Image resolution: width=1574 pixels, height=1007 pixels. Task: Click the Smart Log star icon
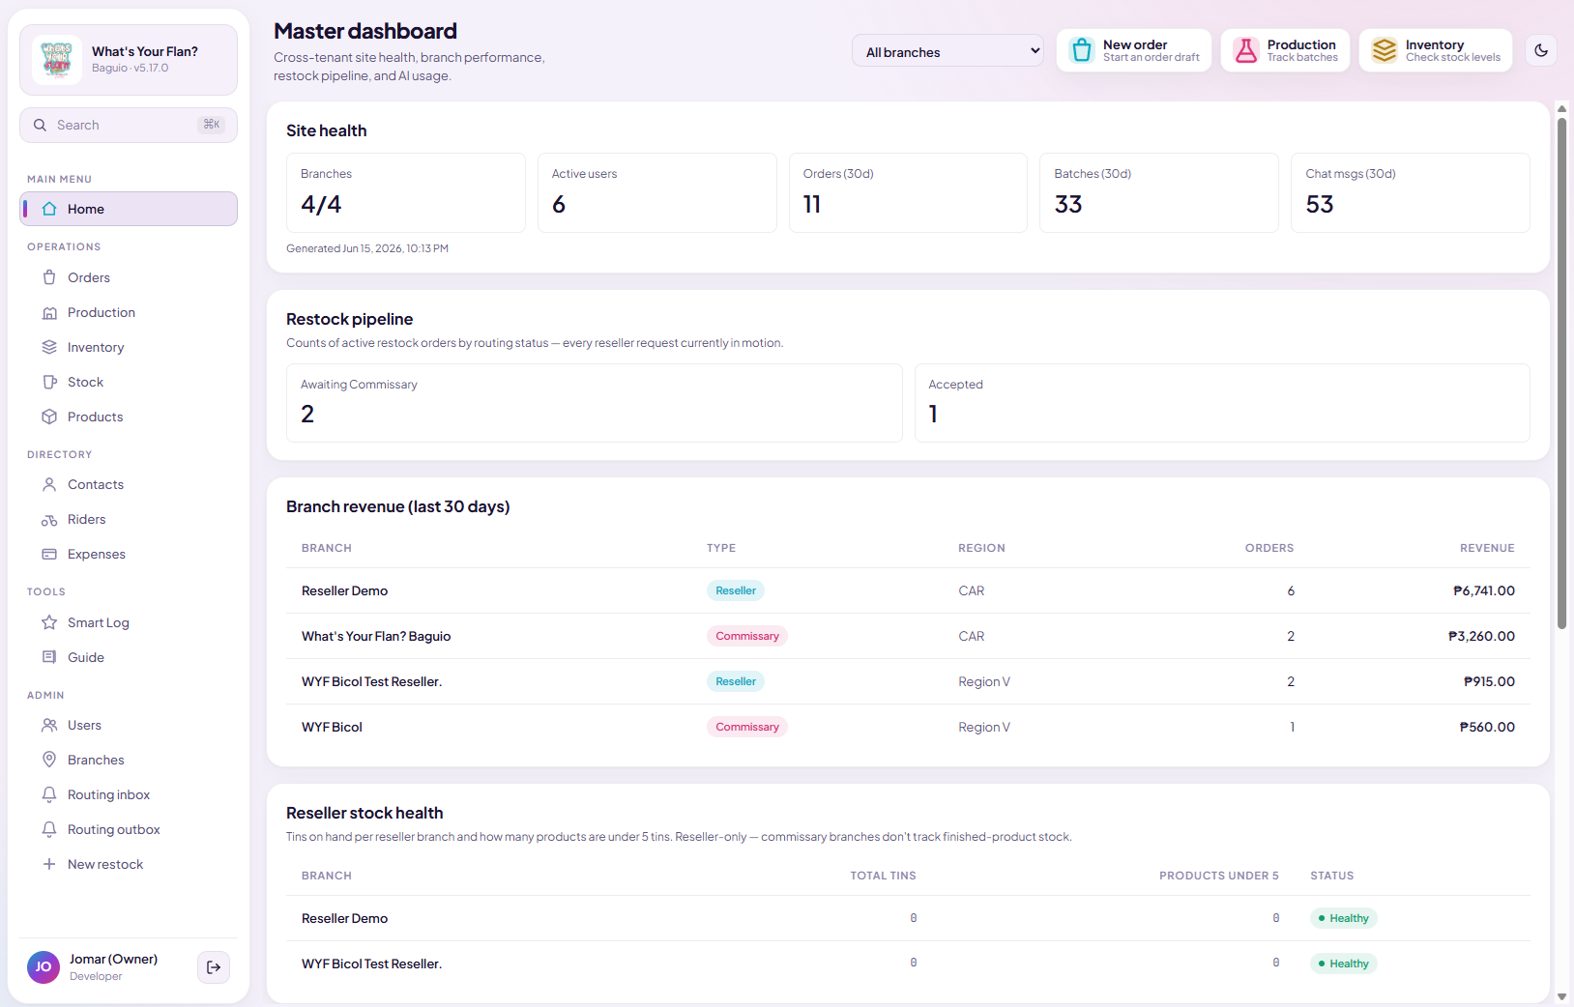(49, 622)
